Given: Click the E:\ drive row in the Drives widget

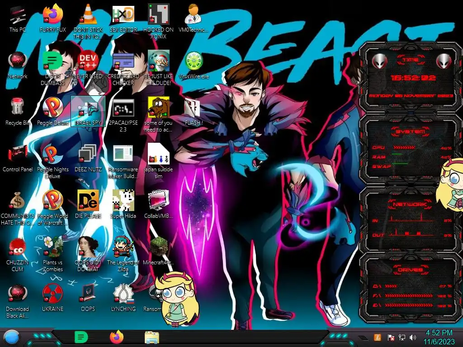Looking at the screenshot, I should coord(411,305).
